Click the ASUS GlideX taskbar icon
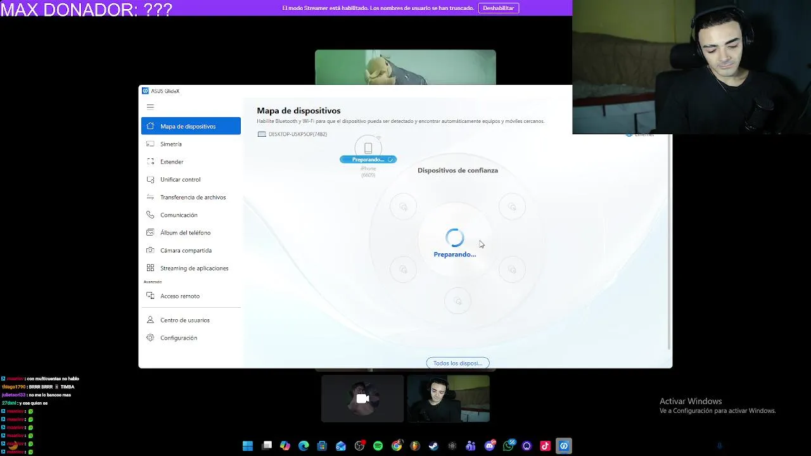Viewport: 811px width, 456px height. (x=564, y=446)
